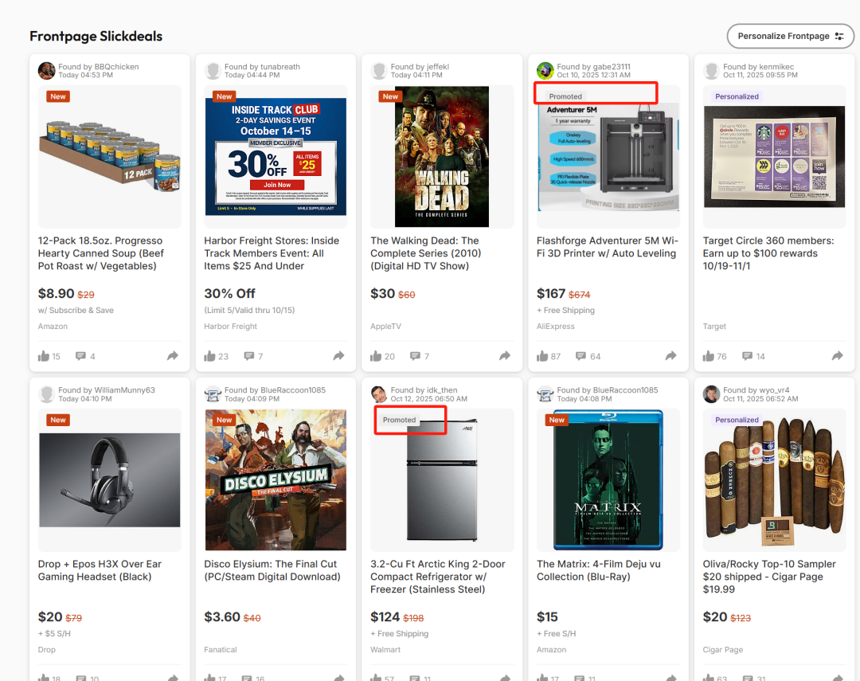Thumbs up The Walking Dead deal
860x681 pixels.
376,356
